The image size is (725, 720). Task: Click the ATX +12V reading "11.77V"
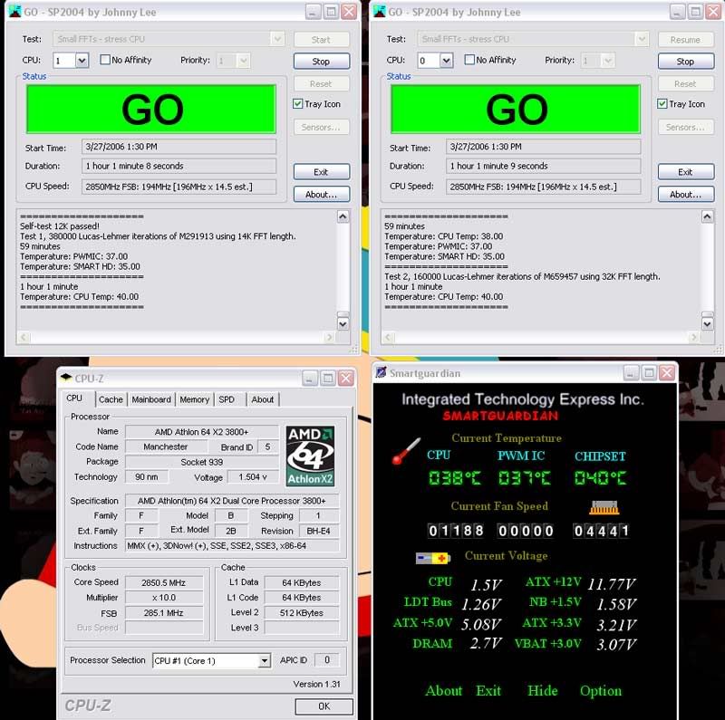(x=612, y=584)
